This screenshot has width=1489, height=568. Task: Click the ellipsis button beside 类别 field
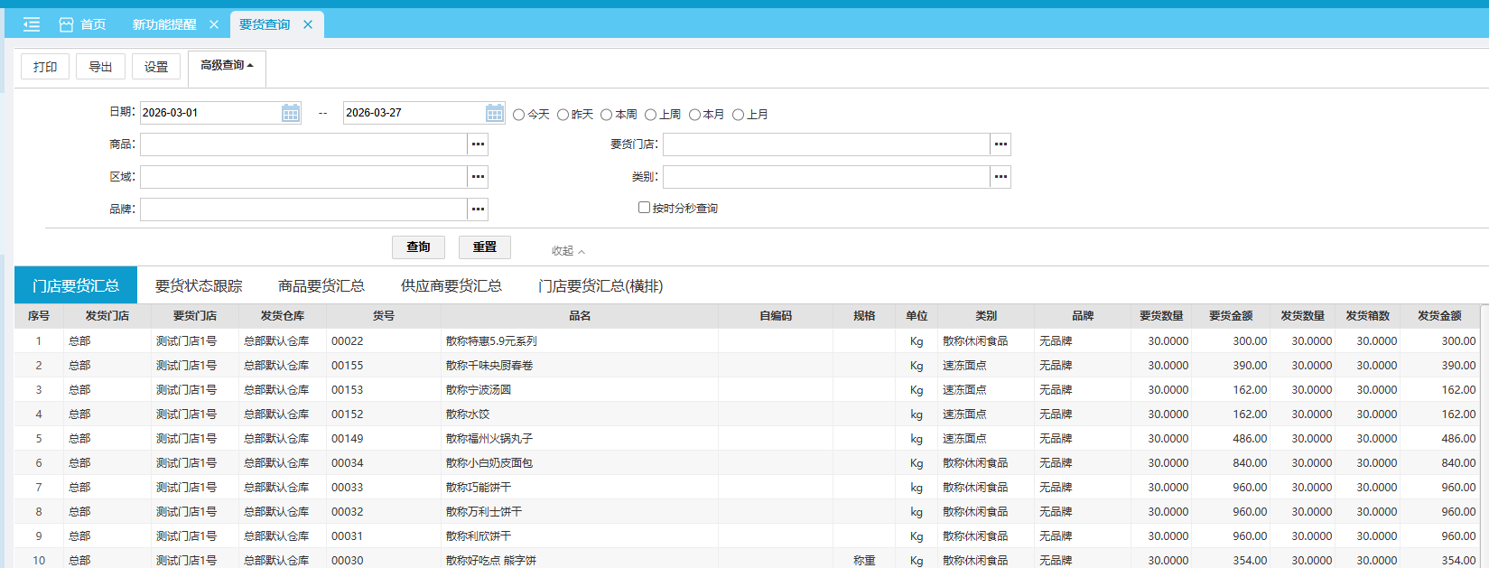(1000, 177)
